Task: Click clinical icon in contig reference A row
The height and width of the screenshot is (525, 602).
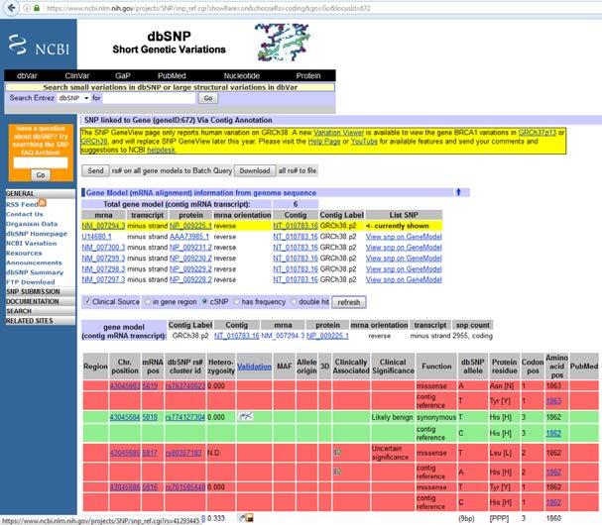Action: pos(337,472)
